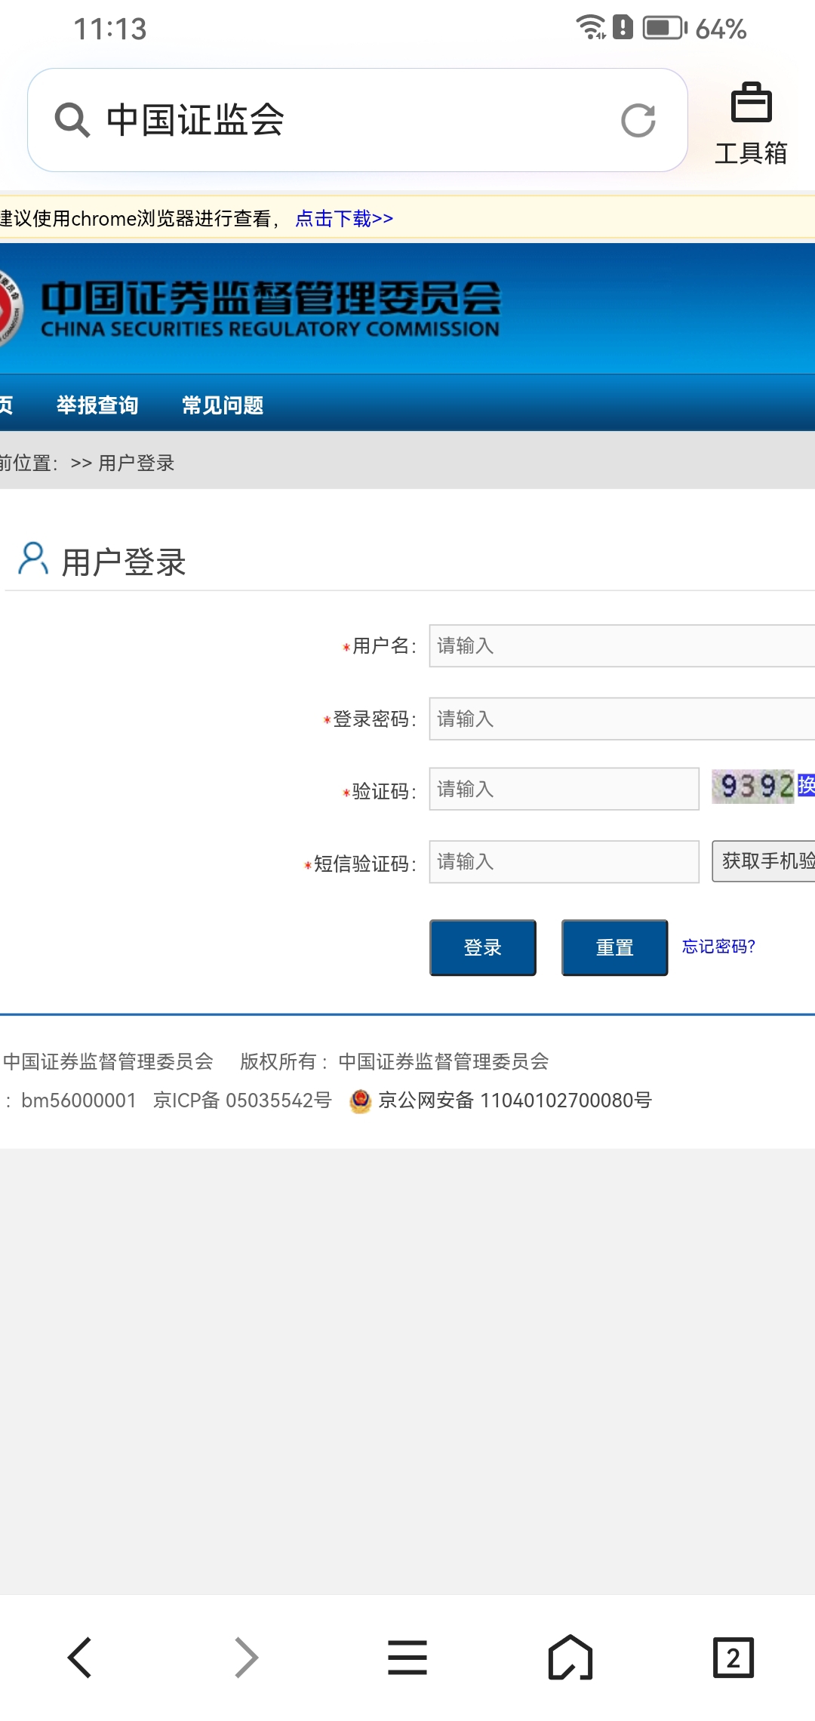Open the browser hamburger menu
The width and height of the screenshot is (815, 1721).
pos(407,1658)
